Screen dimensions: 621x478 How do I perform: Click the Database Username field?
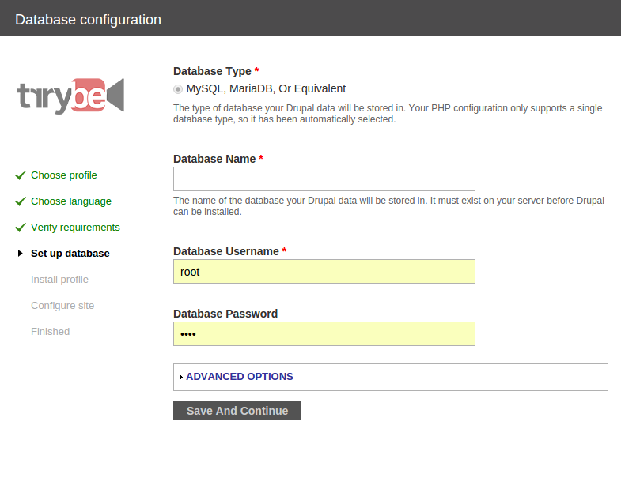324,272
